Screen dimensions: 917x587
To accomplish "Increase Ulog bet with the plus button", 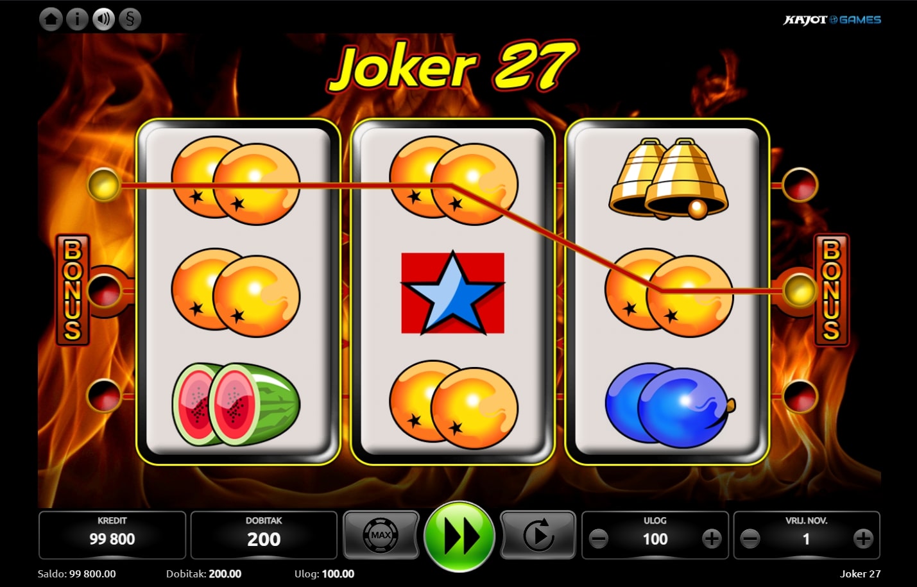I will tap(712, 539).
